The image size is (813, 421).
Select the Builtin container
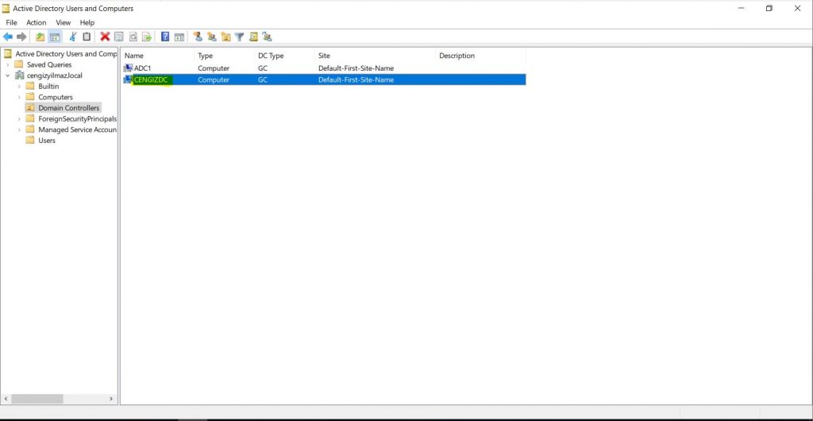click(48, 86)
